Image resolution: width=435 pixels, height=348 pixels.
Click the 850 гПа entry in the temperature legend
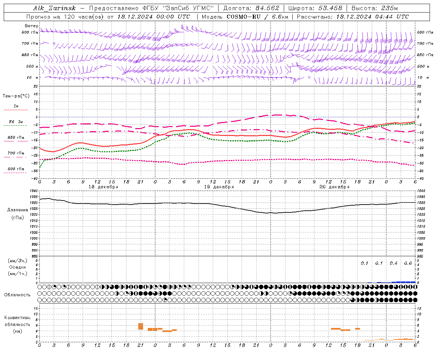coord(16,138)
